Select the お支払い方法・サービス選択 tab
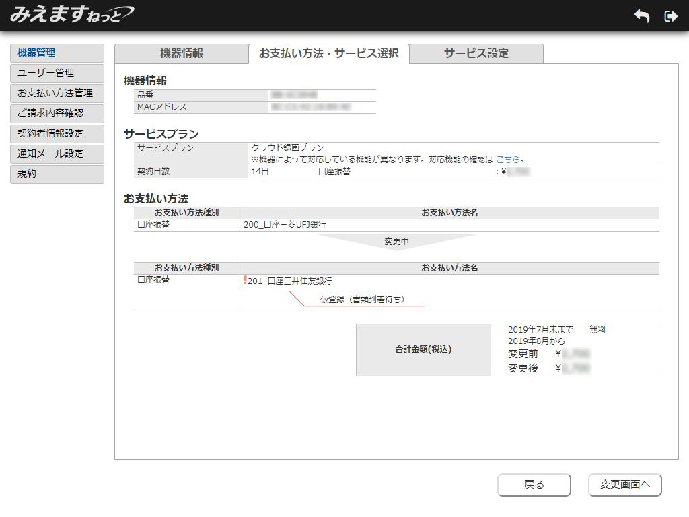 [x=330, y=53]
